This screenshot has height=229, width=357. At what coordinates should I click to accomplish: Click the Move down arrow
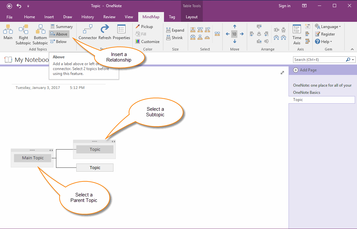click(234, 41)
